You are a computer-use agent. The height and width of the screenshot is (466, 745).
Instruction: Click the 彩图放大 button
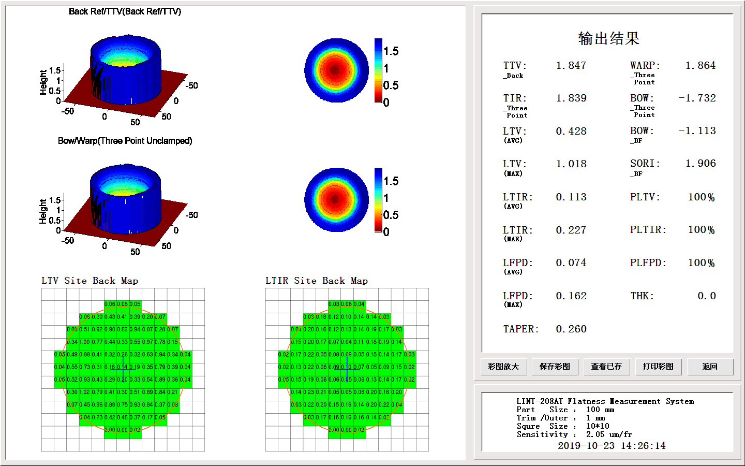[503, 367]
